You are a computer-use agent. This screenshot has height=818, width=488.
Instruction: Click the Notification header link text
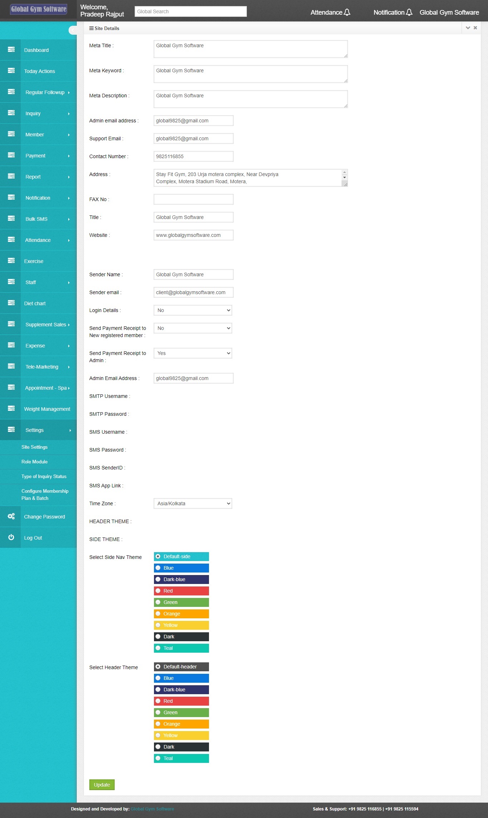[x=389, y=12]
